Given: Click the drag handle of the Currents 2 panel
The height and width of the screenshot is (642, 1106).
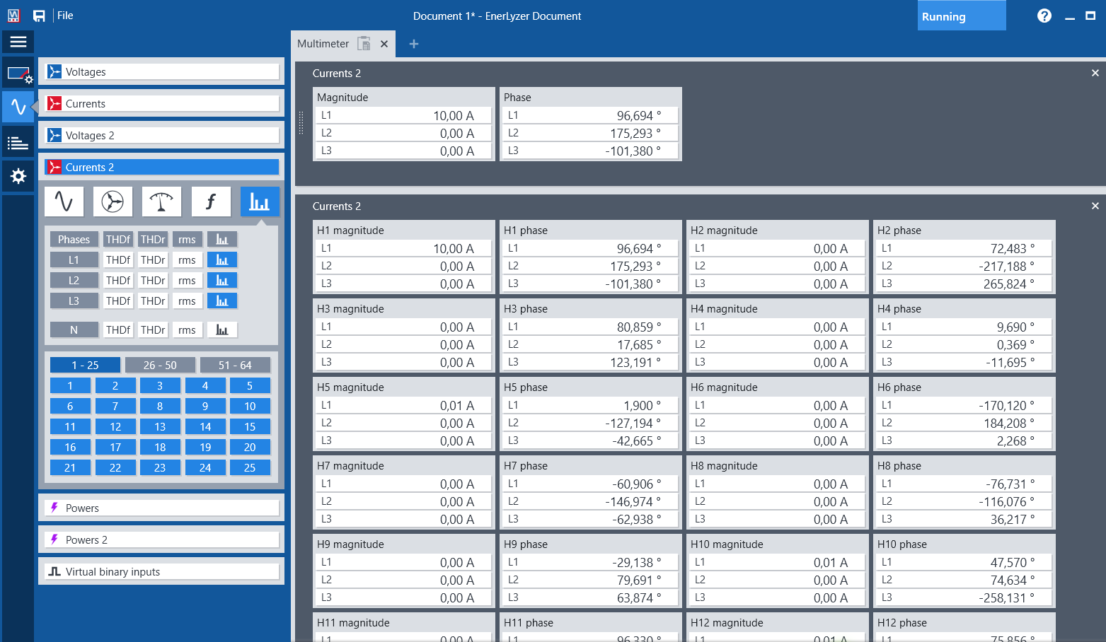Looking at the screenshot, I should pyautogui.click(x=301, y=123).
